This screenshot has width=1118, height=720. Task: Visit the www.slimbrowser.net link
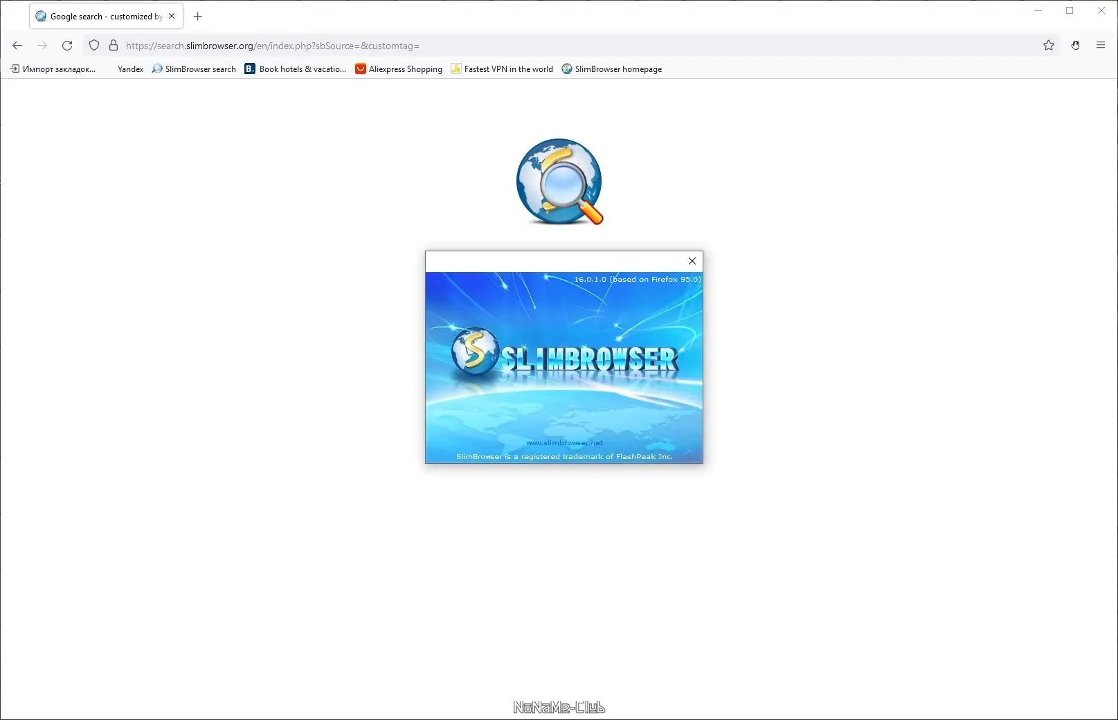pos(564,442)
